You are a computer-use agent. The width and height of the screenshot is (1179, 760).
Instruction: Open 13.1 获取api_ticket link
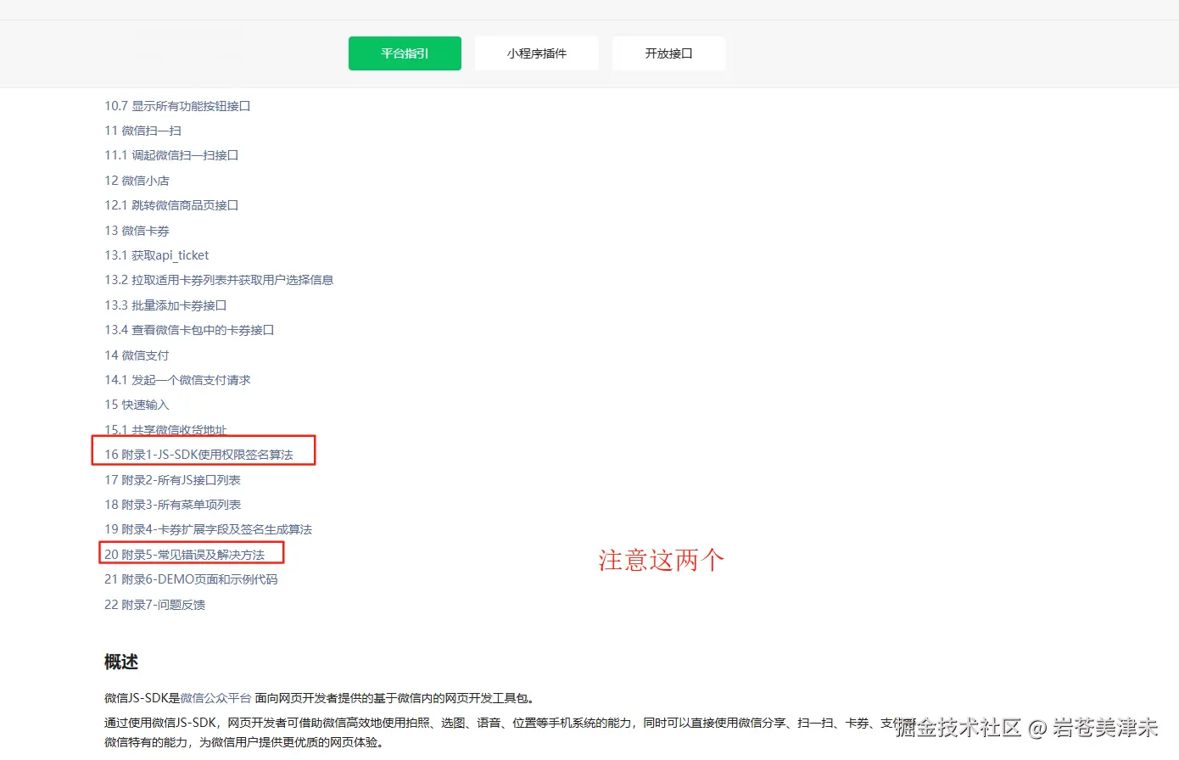point(156,255)
